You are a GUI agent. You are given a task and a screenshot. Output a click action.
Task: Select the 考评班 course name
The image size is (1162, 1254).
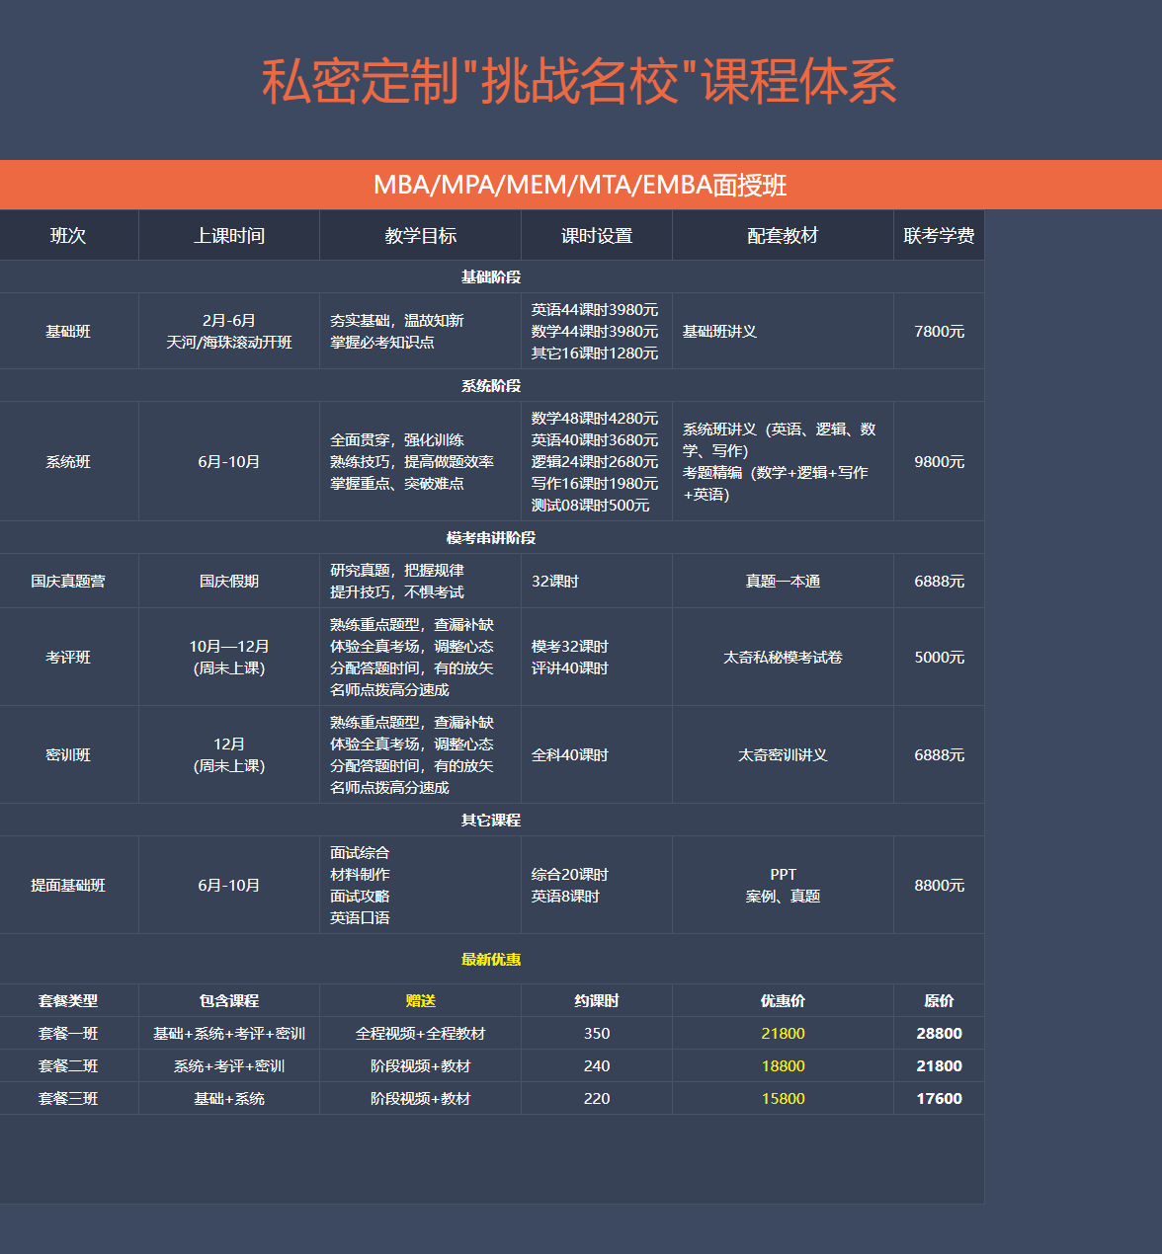[68, 658]
